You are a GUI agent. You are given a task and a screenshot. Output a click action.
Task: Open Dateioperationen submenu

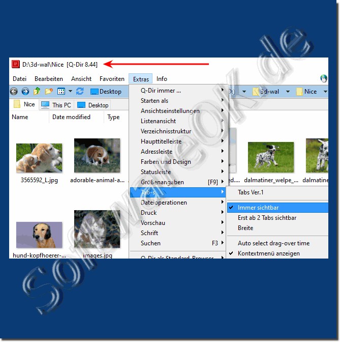point(178,203)
